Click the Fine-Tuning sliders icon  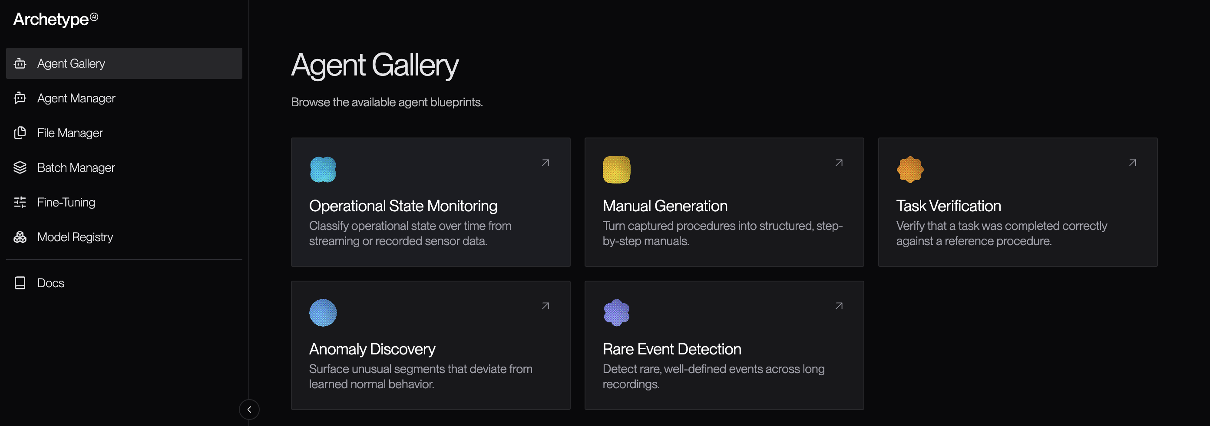pos(20,202)
